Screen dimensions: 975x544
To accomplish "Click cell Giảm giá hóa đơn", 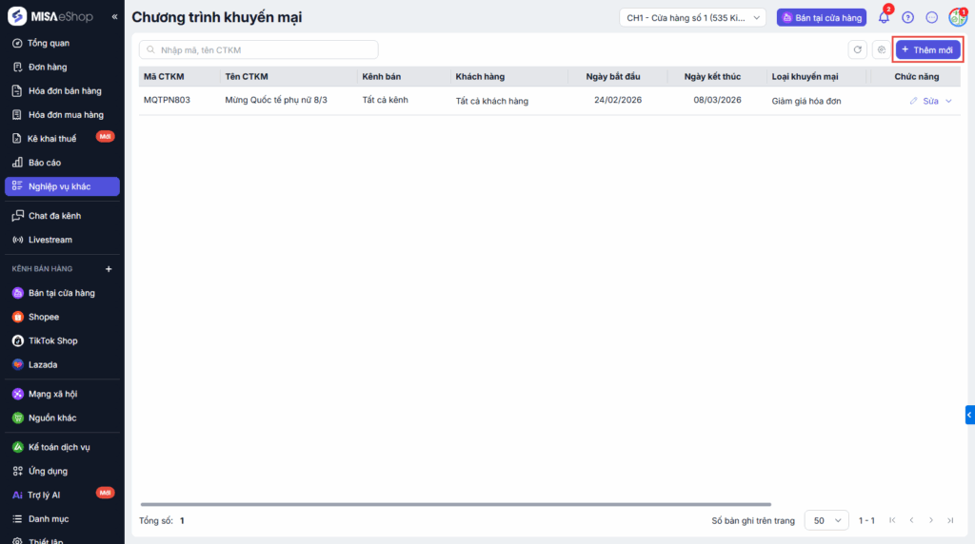I will click(806, 101).
